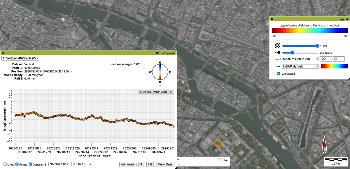The height and width of the screenshot is (169, 350).
Task: Click the point size dots icon
Action: coord(278,53)
